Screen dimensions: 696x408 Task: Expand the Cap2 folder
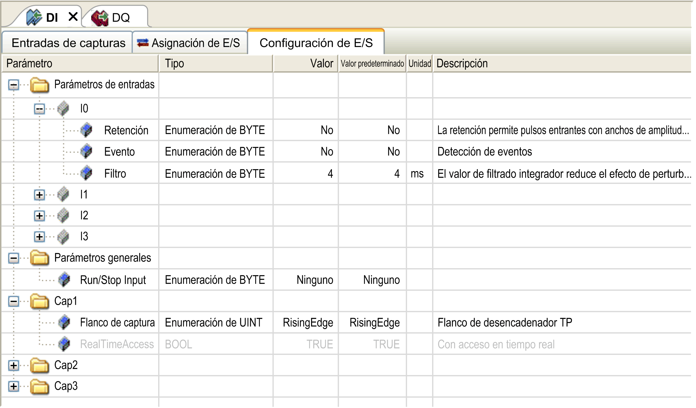tap(13, 366)
